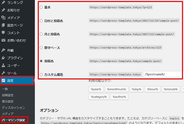Click the topics code example
The width and height of the screenshot is (184, 124).
(174, 118)
